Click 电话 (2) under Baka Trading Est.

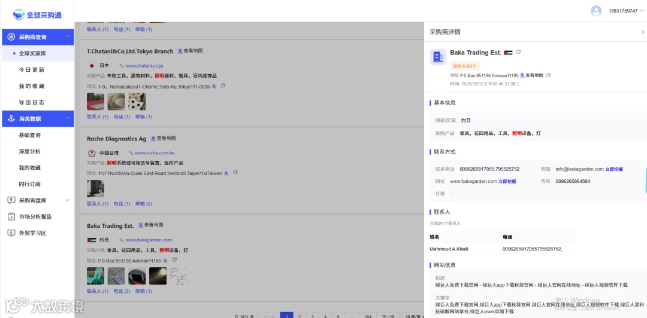[122, 291]
